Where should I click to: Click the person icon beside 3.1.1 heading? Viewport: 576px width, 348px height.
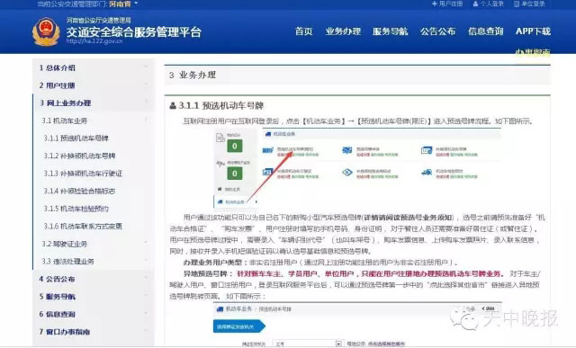tap(173, 106)
